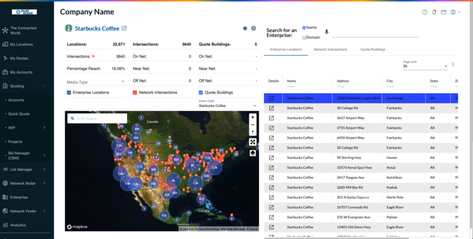
Task: Click the map zoom in button
Action: tap(252, 117)
